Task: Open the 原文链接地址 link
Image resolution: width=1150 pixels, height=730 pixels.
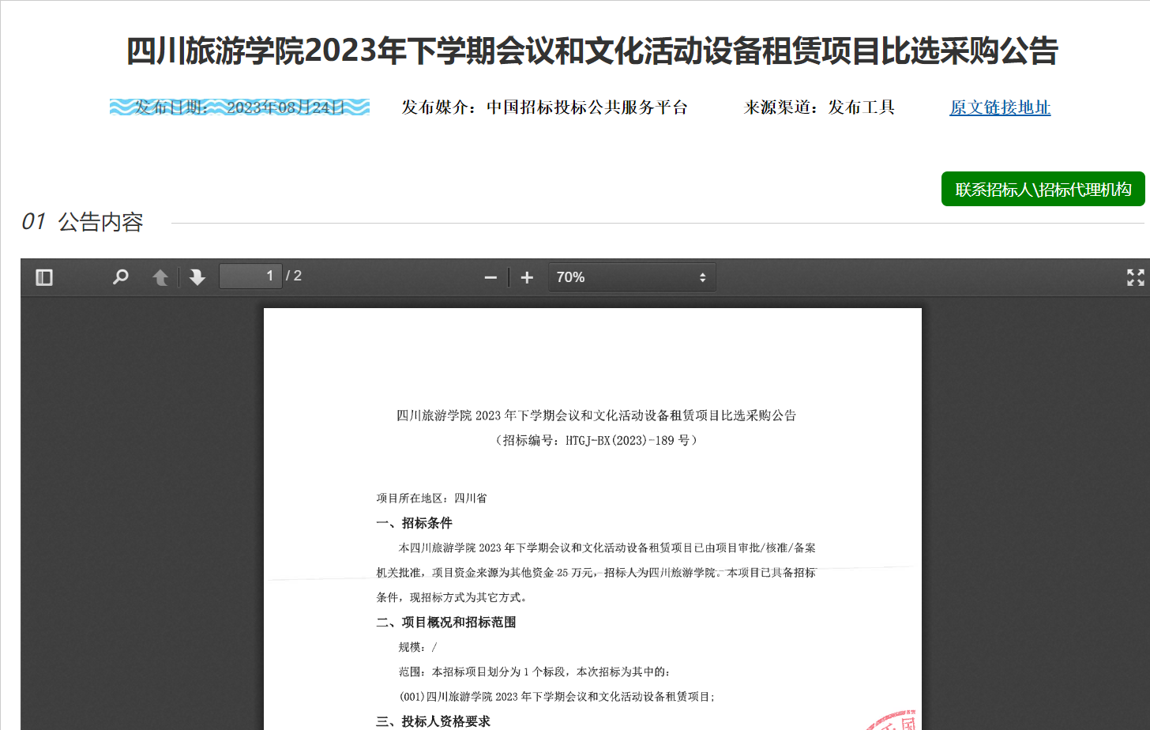Action: [x=1000, y=107]
